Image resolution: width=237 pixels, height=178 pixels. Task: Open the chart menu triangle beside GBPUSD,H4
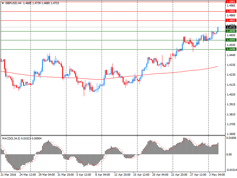click(x=3, y=3)
